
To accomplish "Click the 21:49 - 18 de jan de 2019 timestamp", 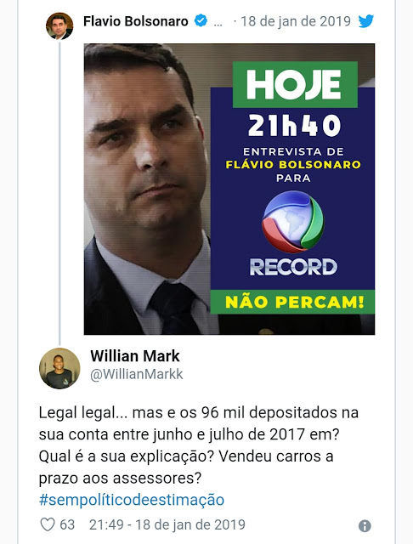I will [167, 524].
